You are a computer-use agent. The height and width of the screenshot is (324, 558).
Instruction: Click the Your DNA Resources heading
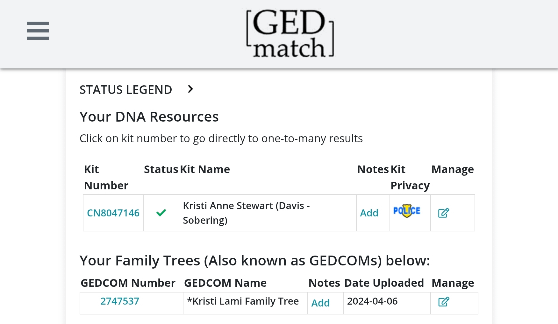tap(149, 117)
